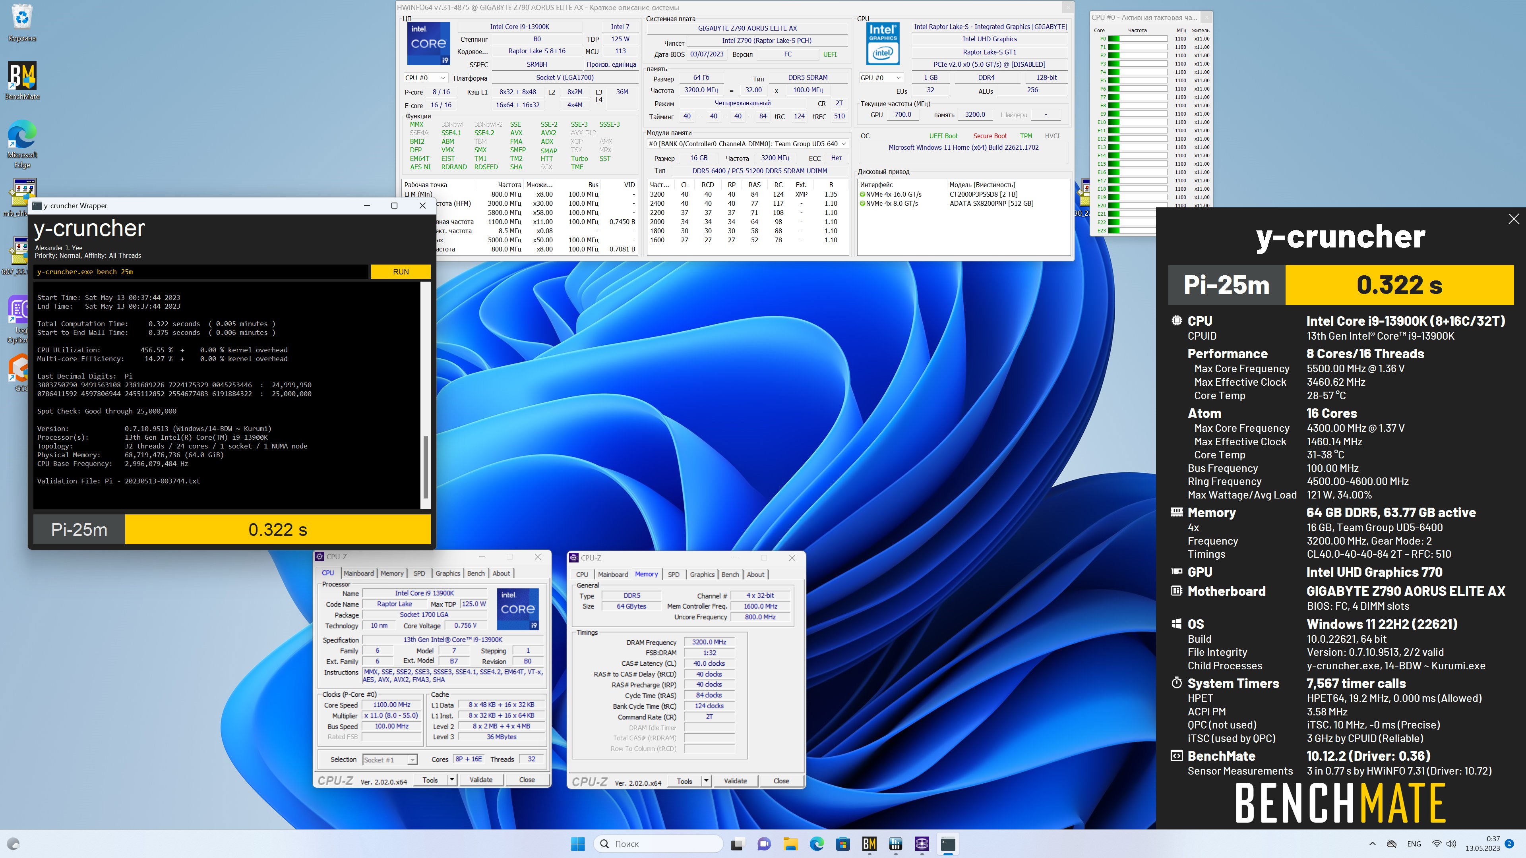Click the E8 core frequency bar
This screenshot has height=858, width=1526.
(1137, 105)
